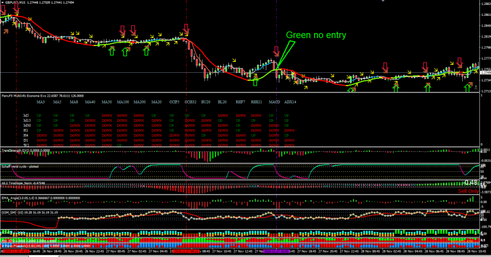This screenshot has width=491, height=257.
Task: Click the MA5 column header
Action: click(x=57, y=102)
